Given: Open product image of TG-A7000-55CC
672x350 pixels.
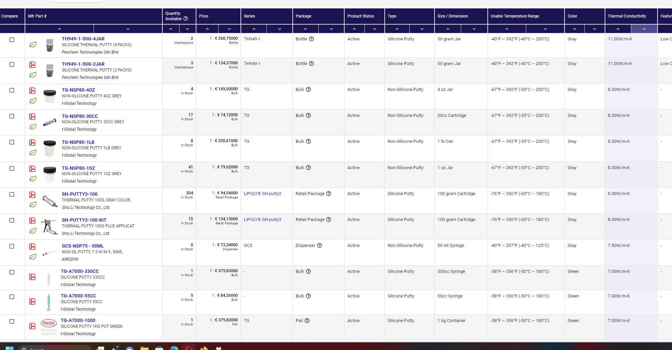Looking at the screenshot, I should [49, 302].
